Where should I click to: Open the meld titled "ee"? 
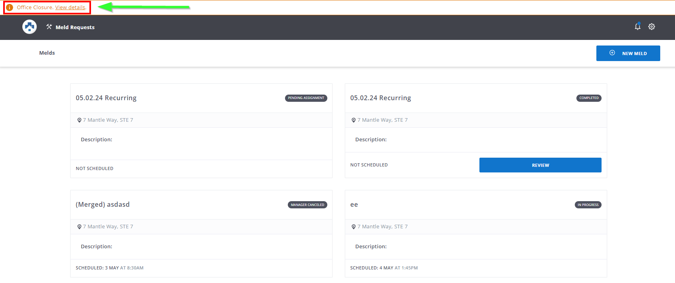click(x=354, y=205)
